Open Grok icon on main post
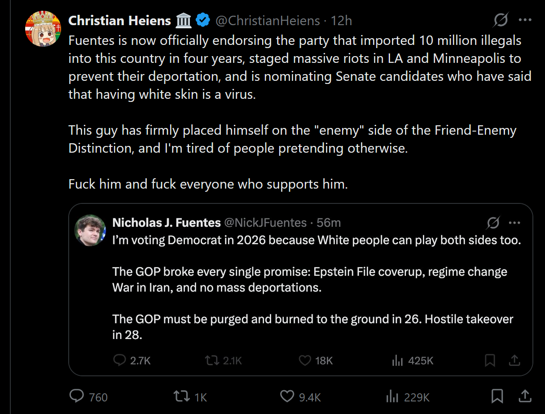545x414 pixels. click(x=501, y=21)
